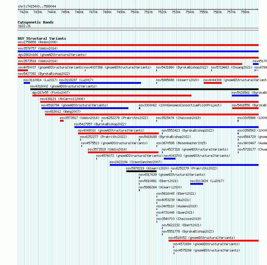Select nsv3540703 (Chaisson2019) label
The height and width of the screenshot is (265, 267).
pyautogui.click(x=179, y=219)
